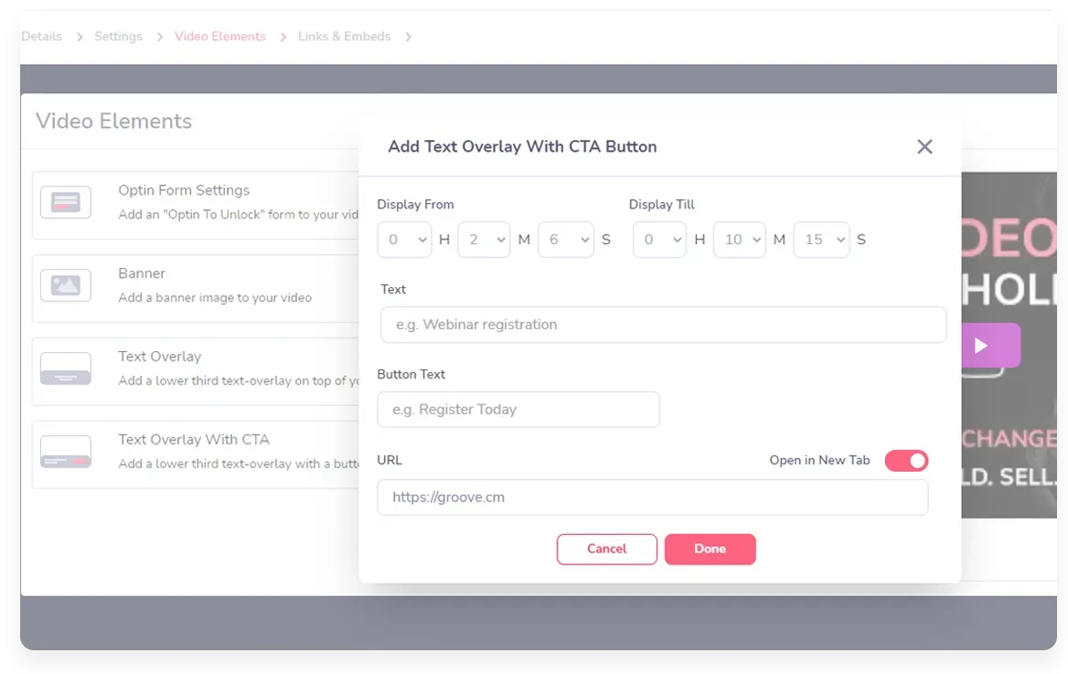Click the Cancel button
The image size is (1068, 674).
[x=607, y=549]
